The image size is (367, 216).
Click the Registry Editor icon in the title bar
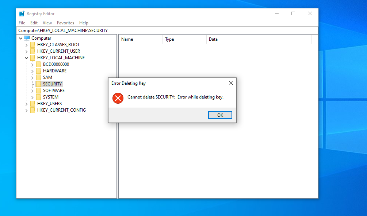21,13
